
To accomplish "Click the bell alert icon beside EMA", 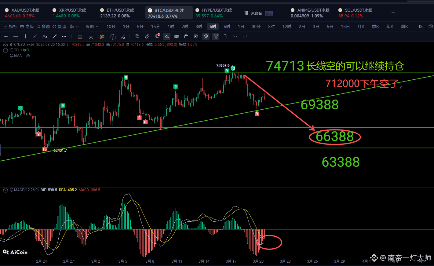I will [x=12, y=56].
